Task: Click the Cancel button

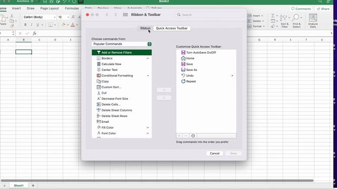Action: tap(214, 153)
